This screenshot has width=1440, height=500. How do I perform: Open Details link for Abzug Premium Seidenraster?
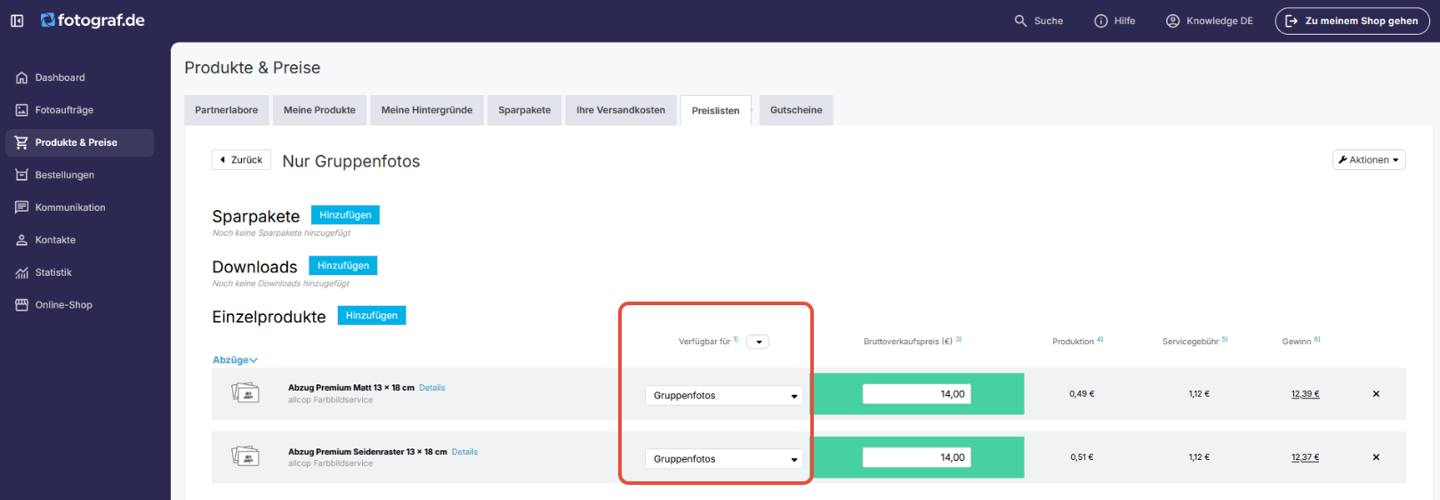click(464, 452)
